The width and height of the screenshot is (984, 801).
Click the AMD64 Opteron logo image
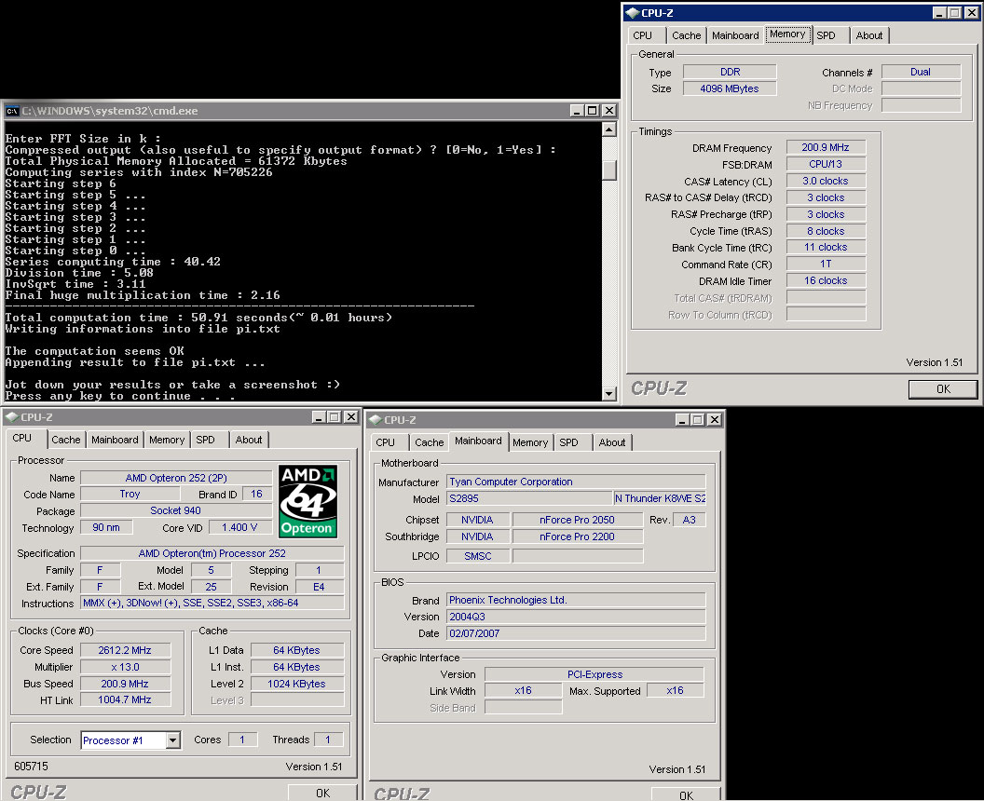pyautogui.click(x=307, y=501)
